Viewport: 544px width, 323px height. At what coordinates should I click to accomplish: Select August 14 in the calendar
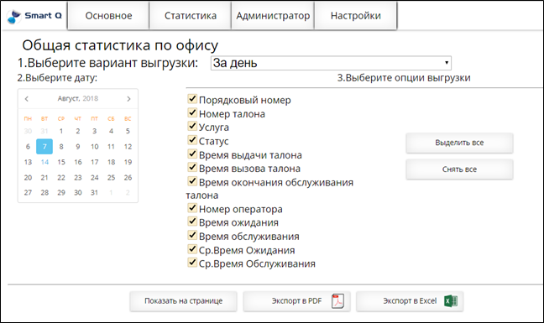pyautogui.click(x=44, y=162)
